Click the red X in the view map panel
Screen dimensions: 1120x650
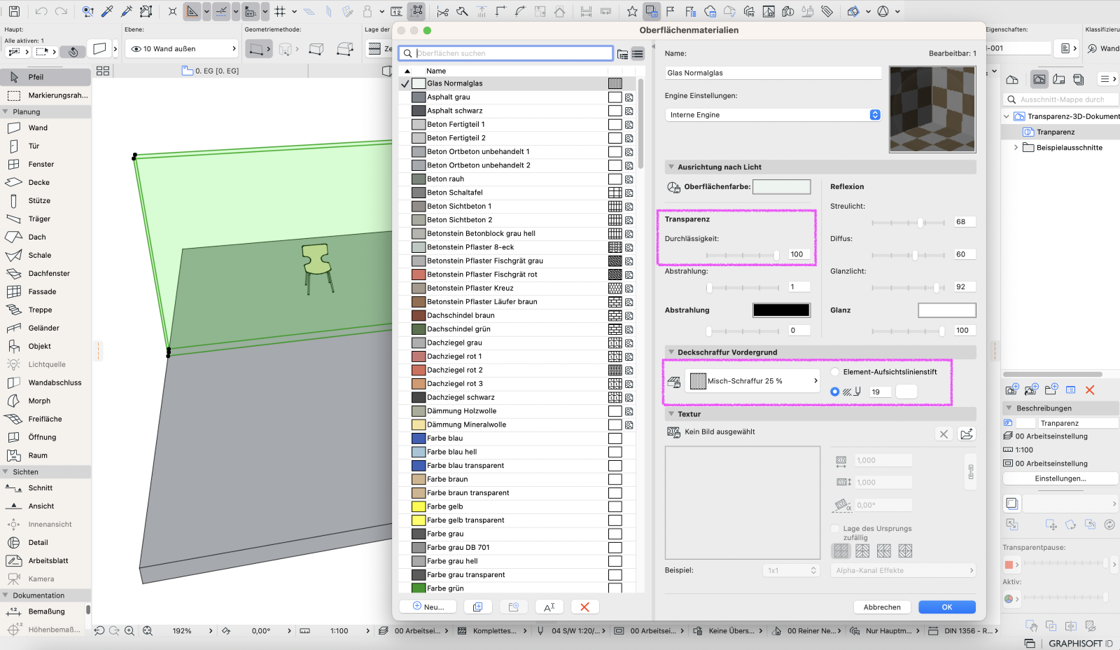pos(1090,390)
